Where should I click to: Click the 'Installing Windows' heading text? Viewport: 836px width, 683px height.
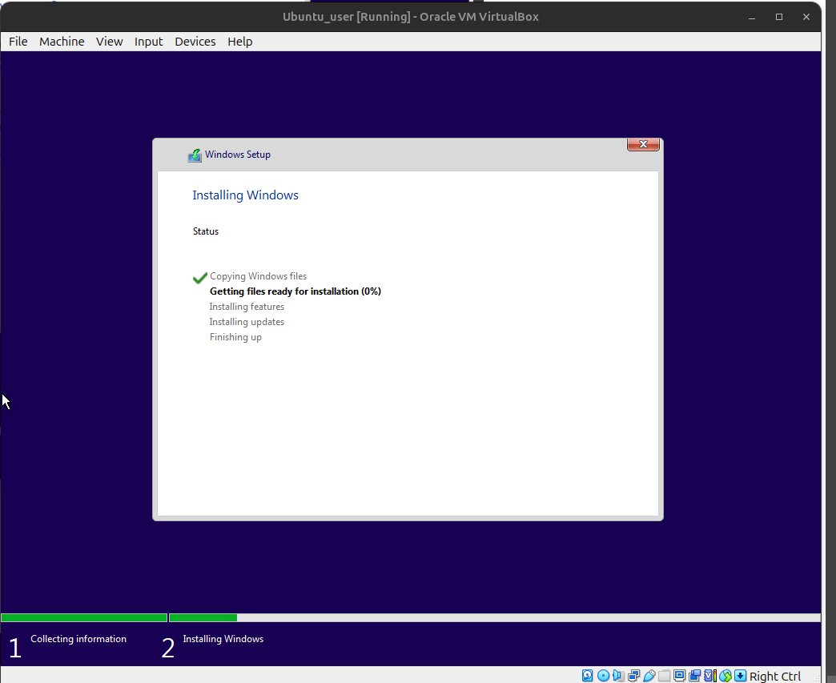pos(245,195)
